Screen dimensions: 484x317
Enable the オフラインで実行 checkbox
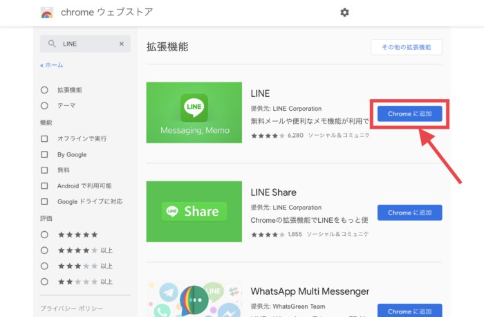click(44, 138)
